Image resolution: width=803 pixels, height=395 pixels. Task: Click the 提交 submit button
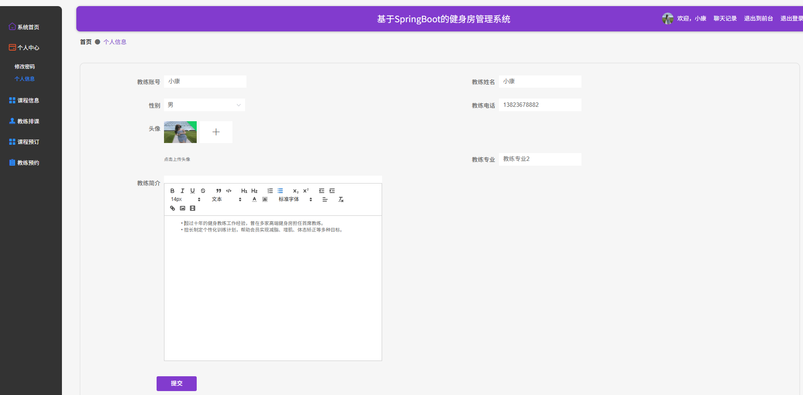(x=177, y=384)
